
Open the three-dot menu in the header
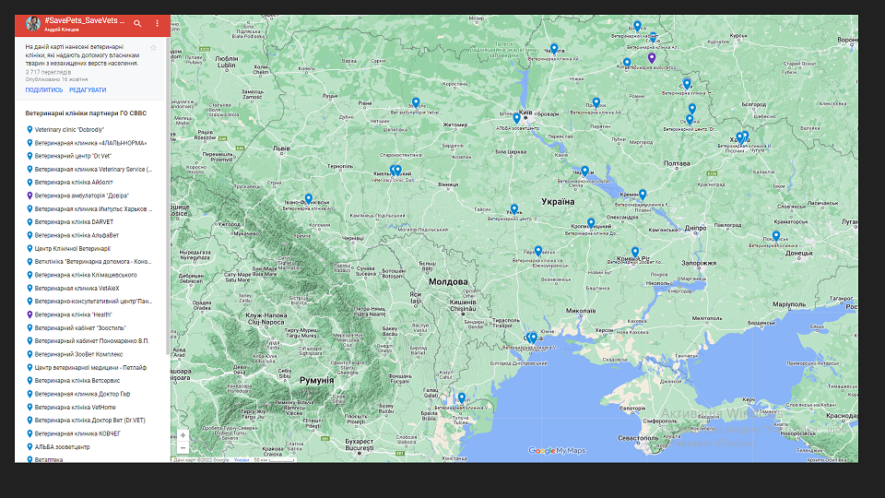point(157,24)
